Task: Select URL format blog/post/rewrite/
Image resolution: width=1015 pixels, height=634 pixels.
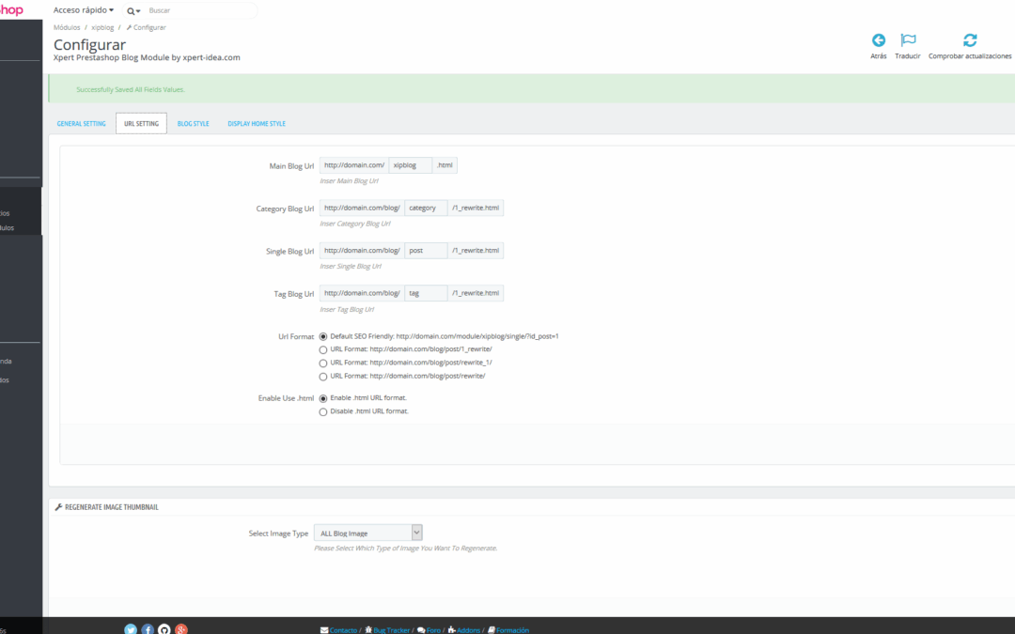Action: tap(323, 376)
